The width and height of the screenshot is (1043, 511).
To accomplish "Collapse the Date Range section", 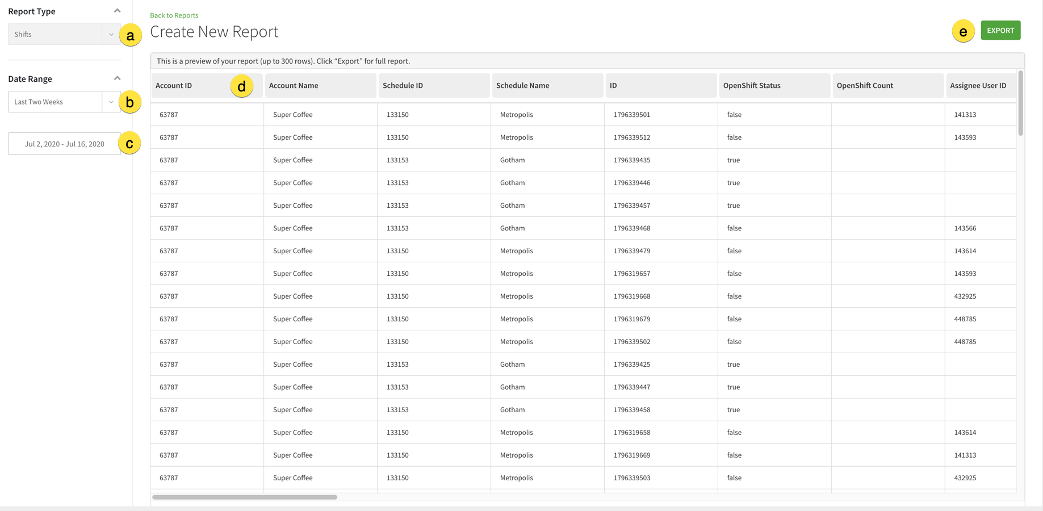I will tap(117, 78).
